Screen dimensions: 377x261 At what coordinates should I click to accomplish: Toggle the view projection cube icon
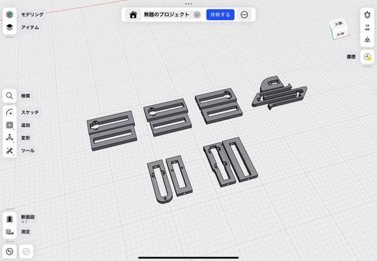pos(368,39)
